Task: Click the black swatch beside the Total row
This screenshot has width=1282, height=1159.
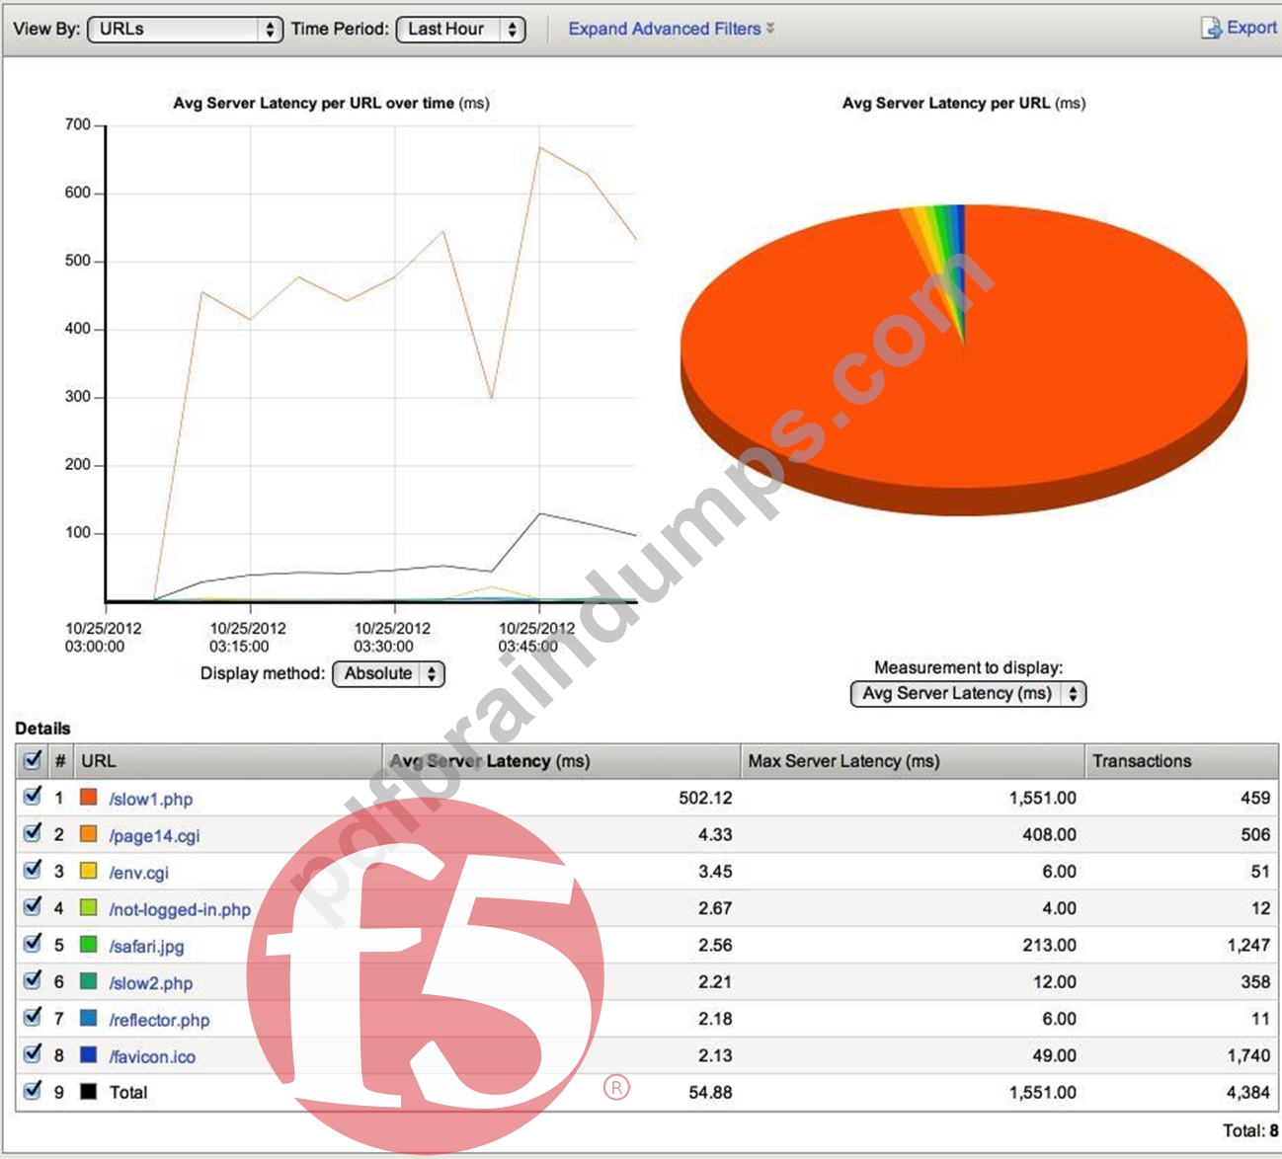Action: click(88, 1092)
